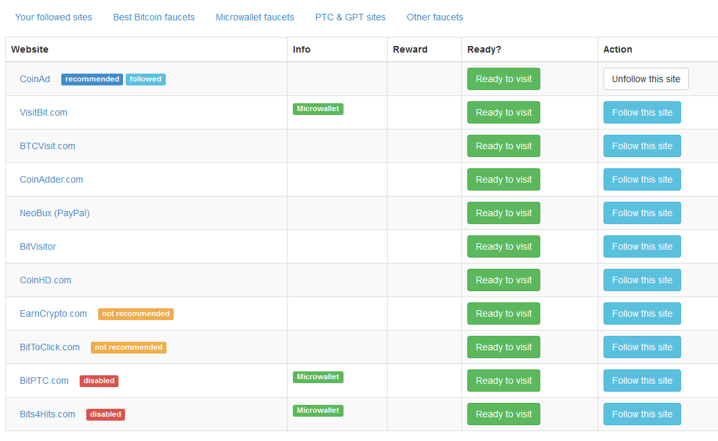Click Ready to visit for CoinAdder.com
This screenshot has height=441, width=718.
click(x=503, y=179)
